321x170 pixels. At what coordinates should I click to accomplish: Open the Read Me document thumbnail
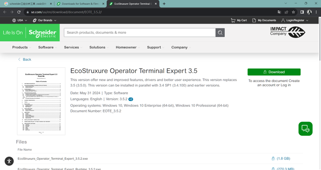41,101
